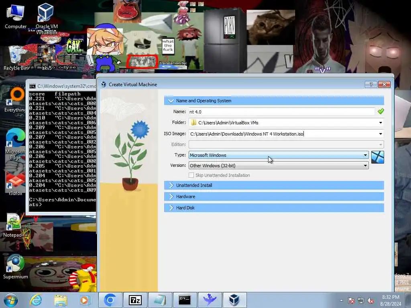The width and height of the screenshot is (411, 308).
Task: Expand the Unattended Install section
Action: [274, 185]
